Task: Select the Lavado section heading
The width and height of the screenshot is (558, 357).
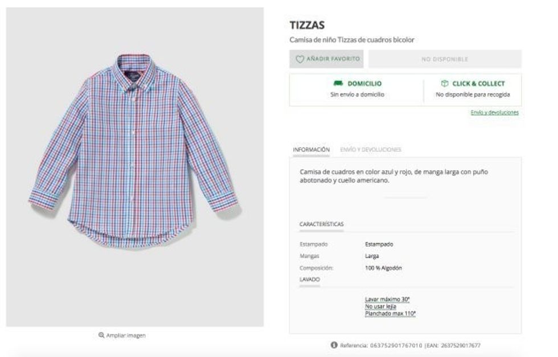Action: coord(310,280)
